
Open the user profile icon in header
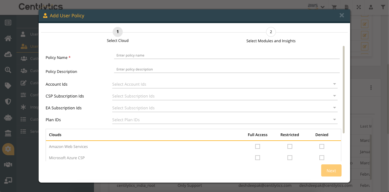(x=371, y=7)
